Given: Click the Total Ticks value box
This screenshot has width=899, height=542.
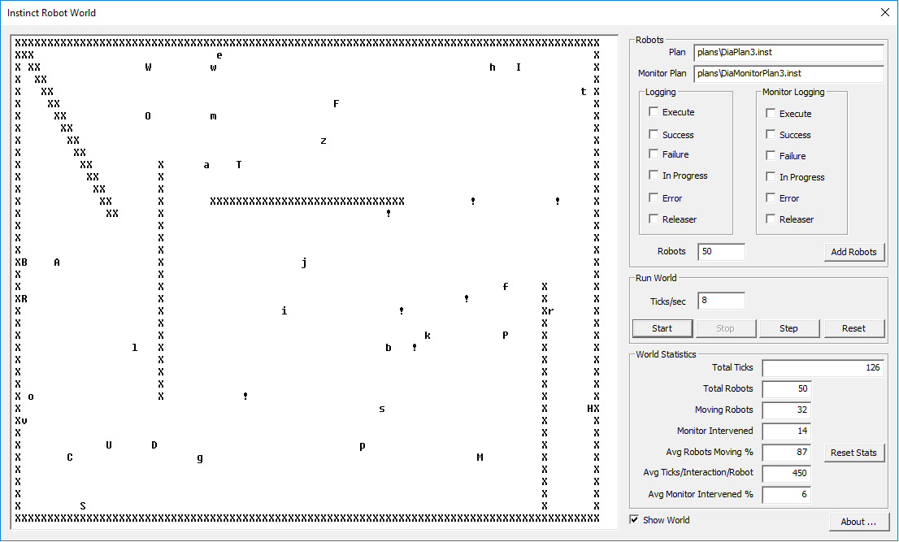Looking at the screenshot, I should click(823, 368).
